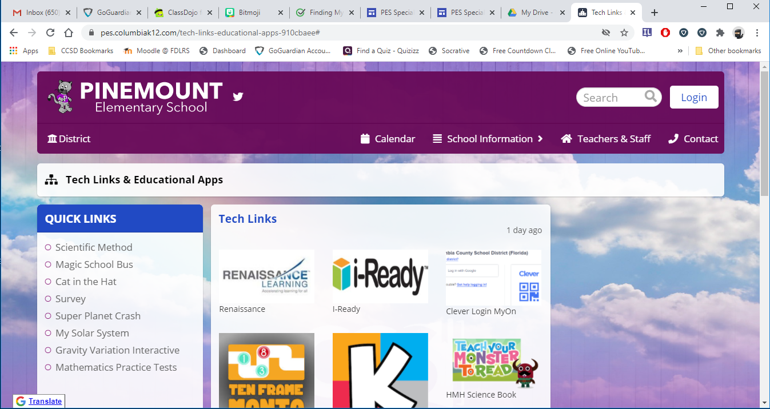Open Free Countdown bookmark

point(518,51)
